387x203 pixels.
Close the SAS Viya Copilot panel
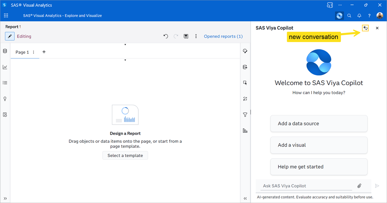377,28
